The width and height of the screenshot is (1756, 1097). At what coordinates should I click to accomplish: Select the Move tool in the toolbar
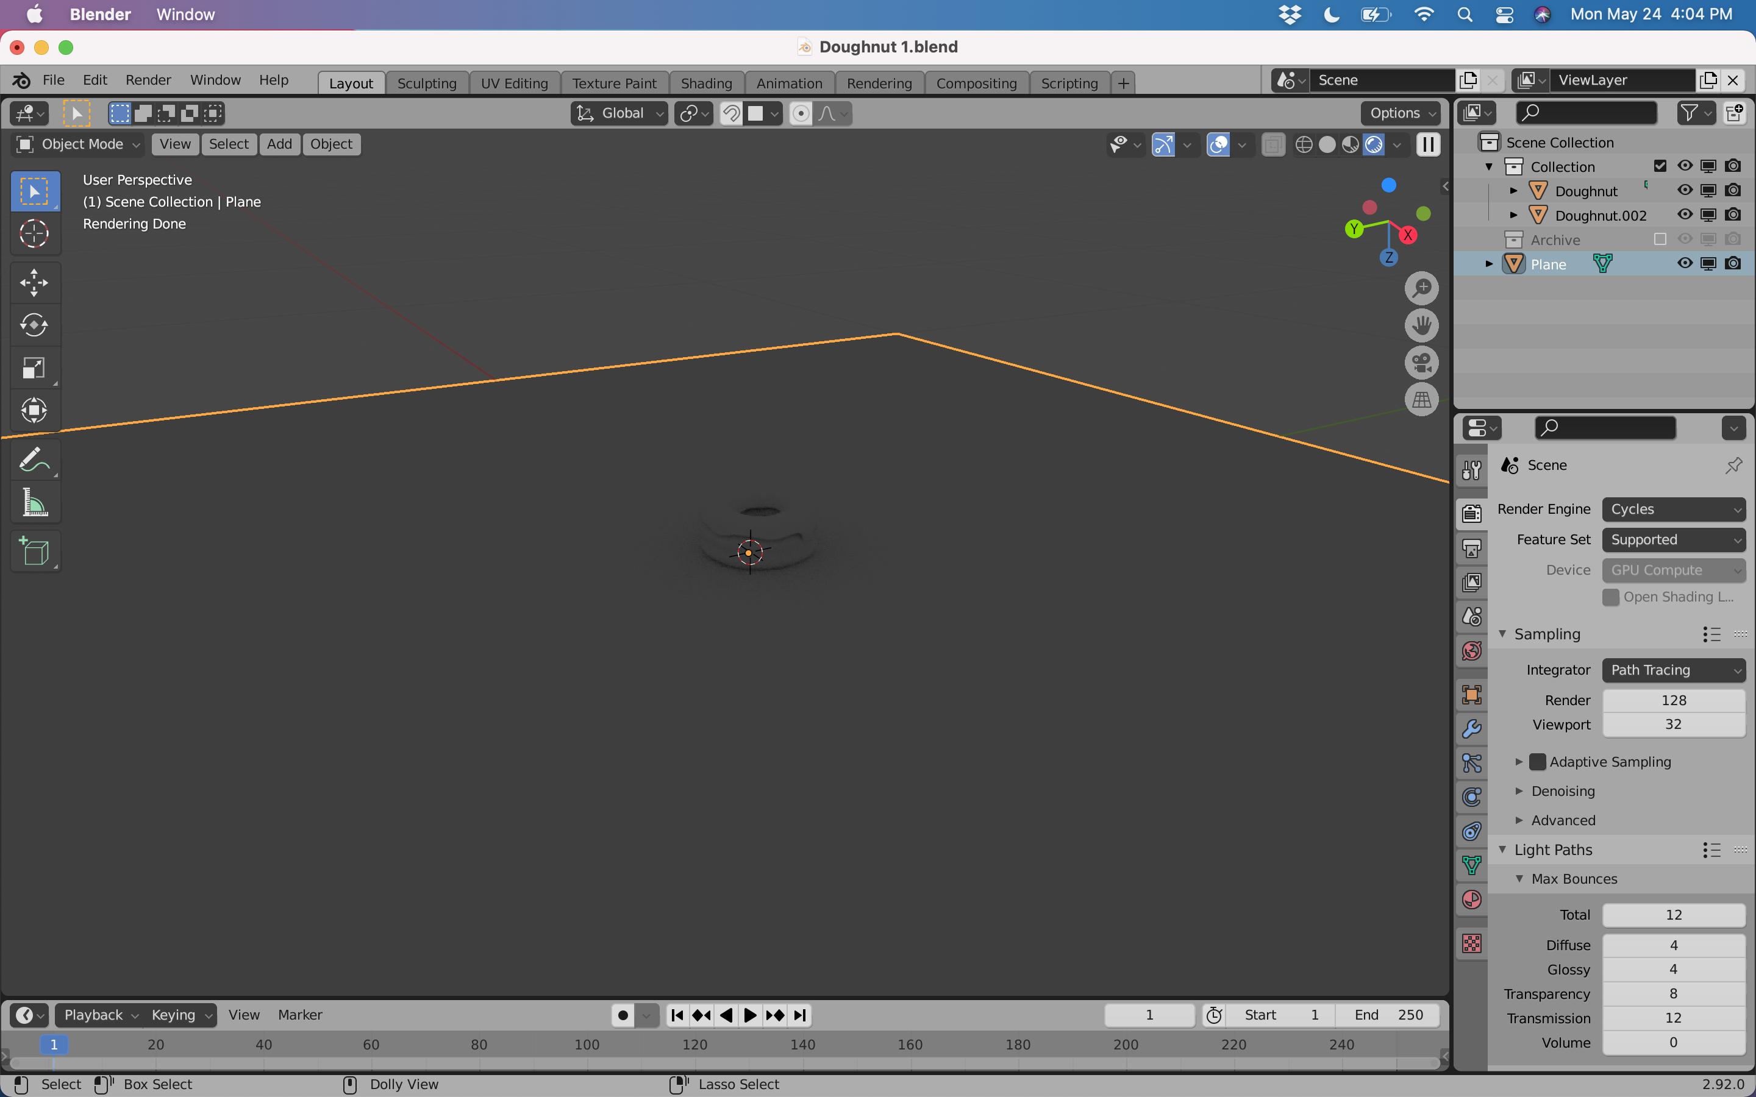point(34,282)
